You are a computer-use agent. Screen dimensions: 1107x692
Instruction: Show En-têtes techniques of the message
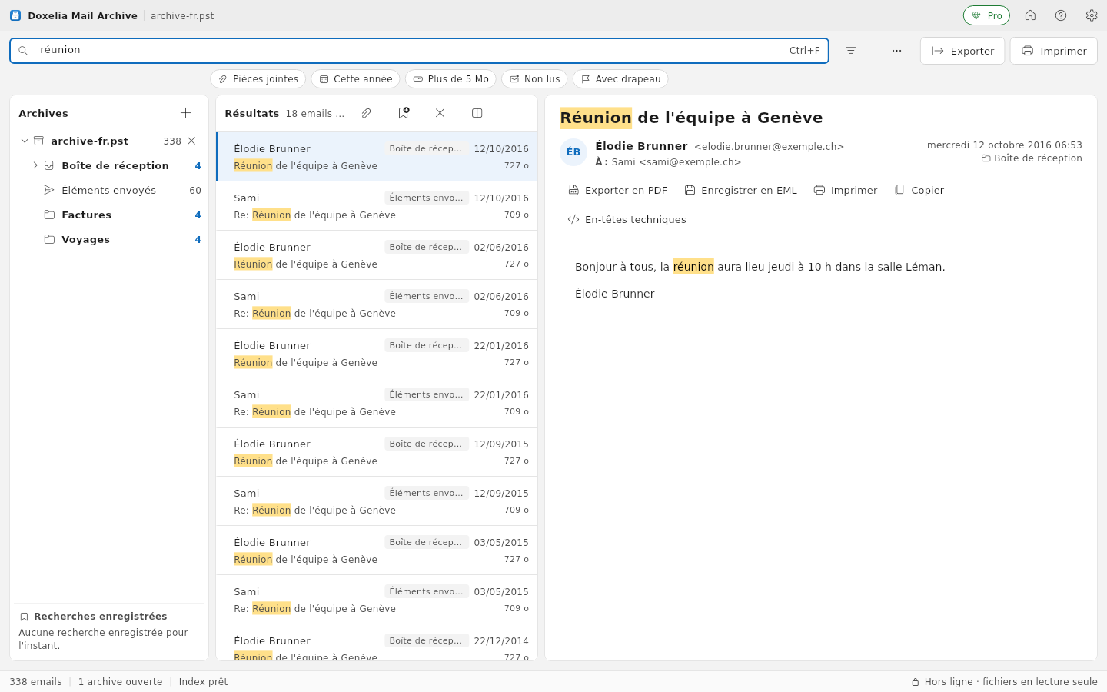tap(627, 219)
